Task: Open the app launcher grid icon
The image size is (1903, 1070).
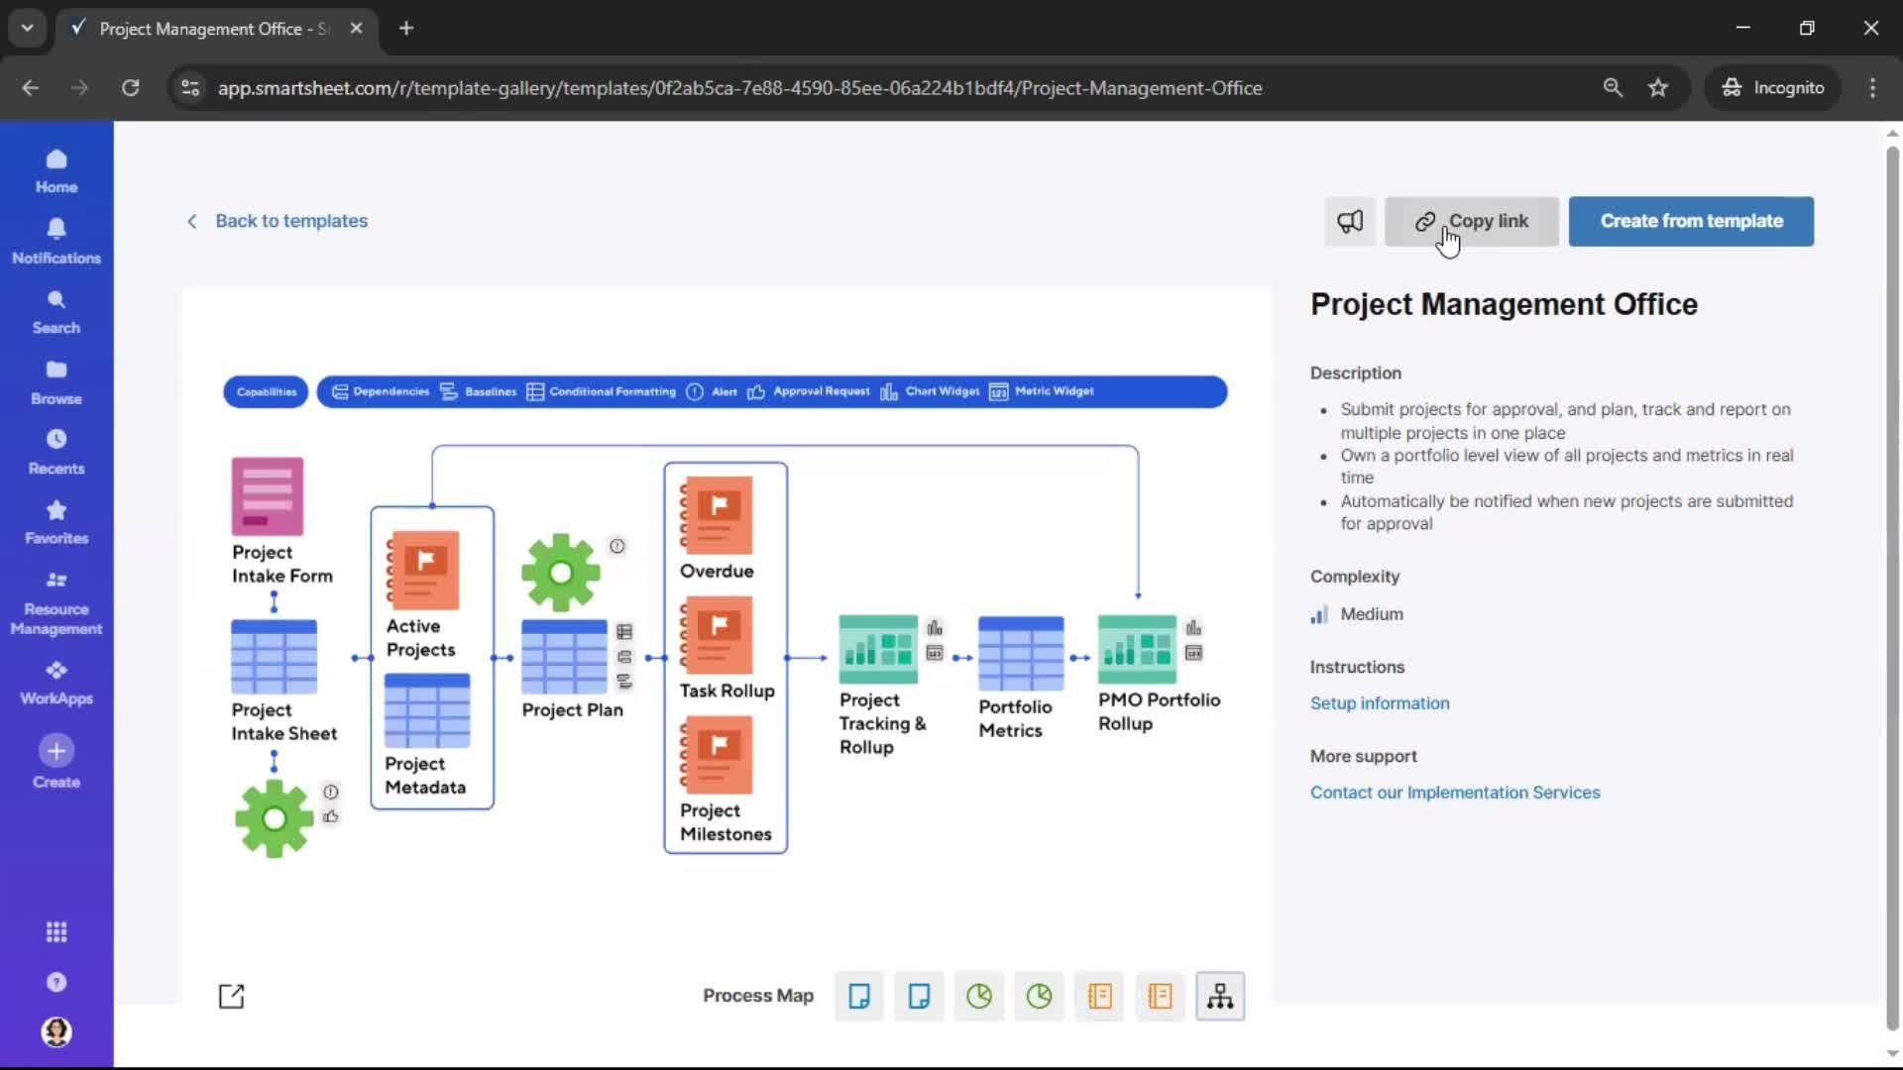Action: (x=56, y=932)
